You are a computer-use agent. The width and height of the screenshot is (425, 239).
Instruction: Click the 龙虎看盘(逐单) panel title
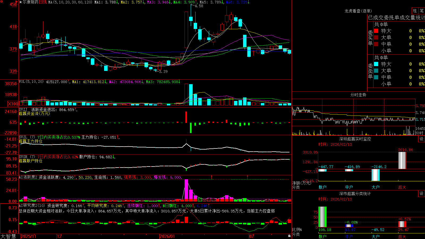coord(358,11)
